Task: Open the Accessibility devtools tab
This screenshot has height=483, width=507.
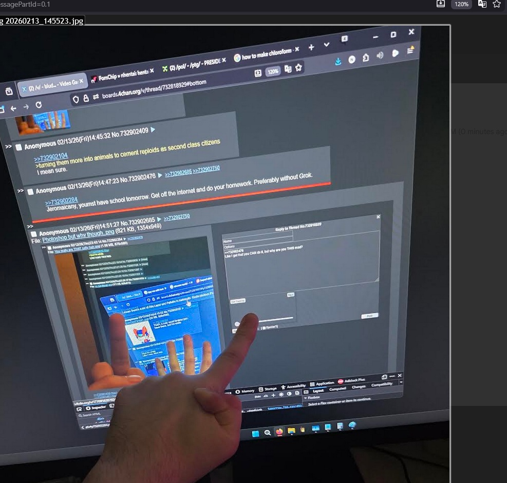Action: pyautogui.click(x=293, y=386)
